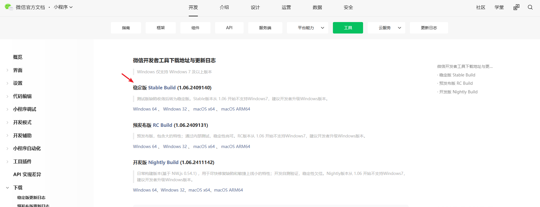Click the 微信官方文档 header title
The width and height of the screenshot is (540, 207).
click(x=30, y=7)
